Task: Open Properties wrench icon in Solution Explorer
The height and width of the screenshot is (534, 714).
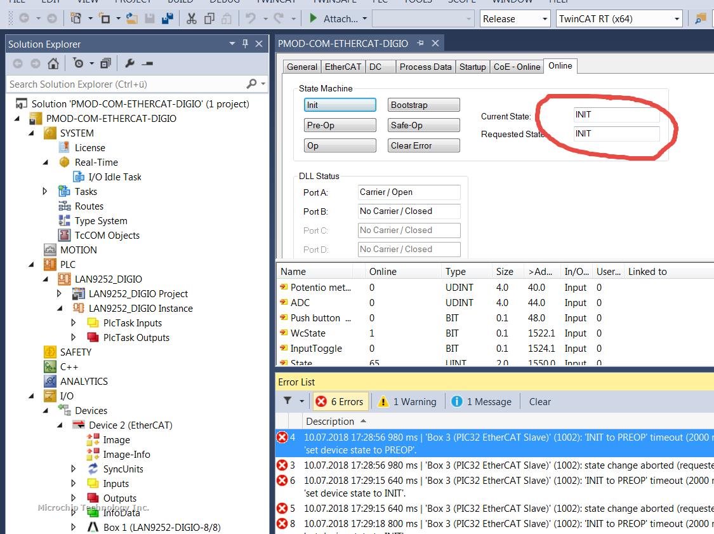Action: click(x=129, y=63)
